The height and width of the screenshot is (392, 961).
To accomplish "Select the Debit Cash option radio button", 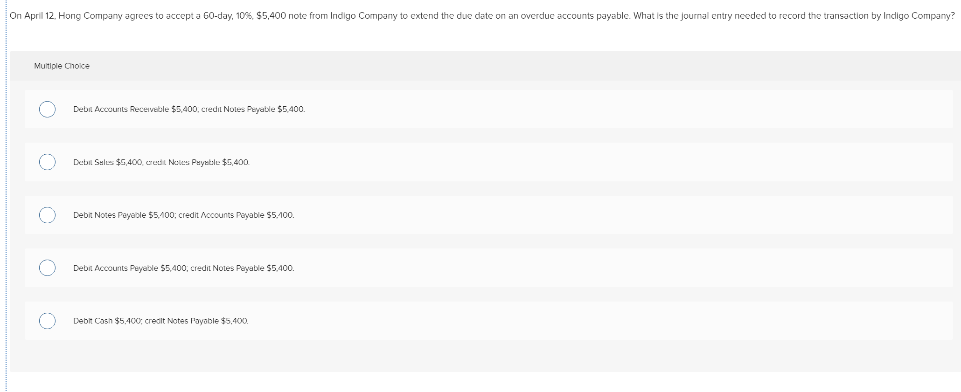I will (x=47, y=321).
